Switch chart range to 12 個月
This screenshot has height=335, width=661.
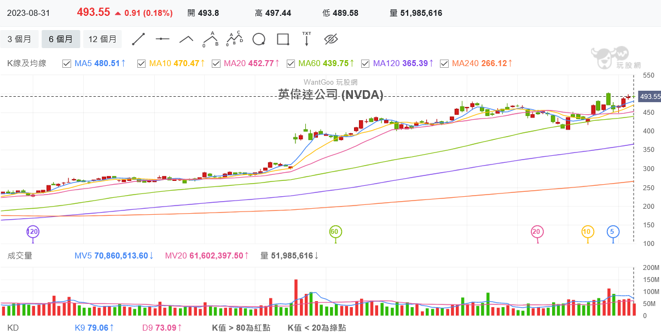[102, 39]
